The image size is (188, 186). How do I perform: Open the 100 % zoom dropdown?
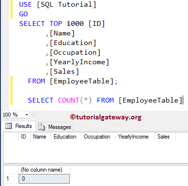pyautogui.click(x=27, y=115)
